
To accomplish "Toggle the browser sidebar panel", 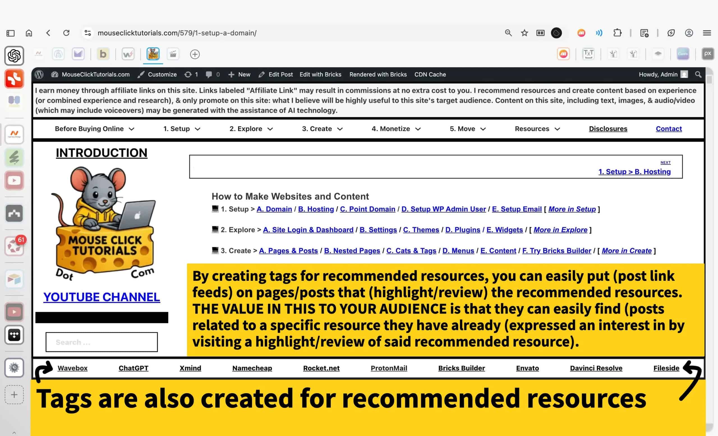I will coord(10,33).
